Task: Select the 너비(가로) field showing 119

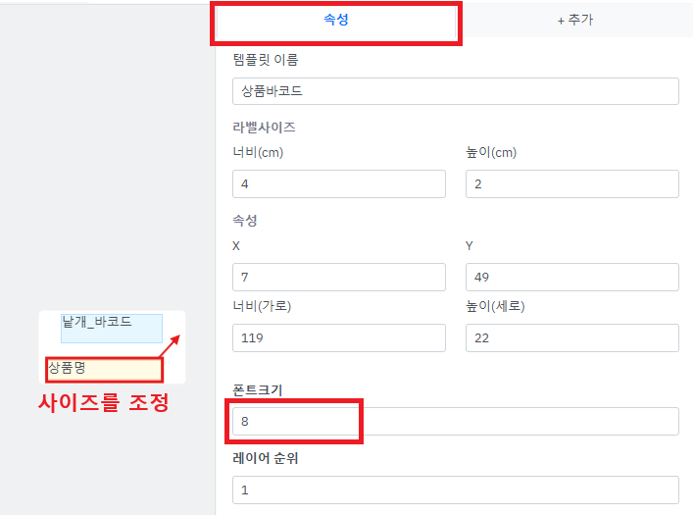Action: click(x=338, y=337)
